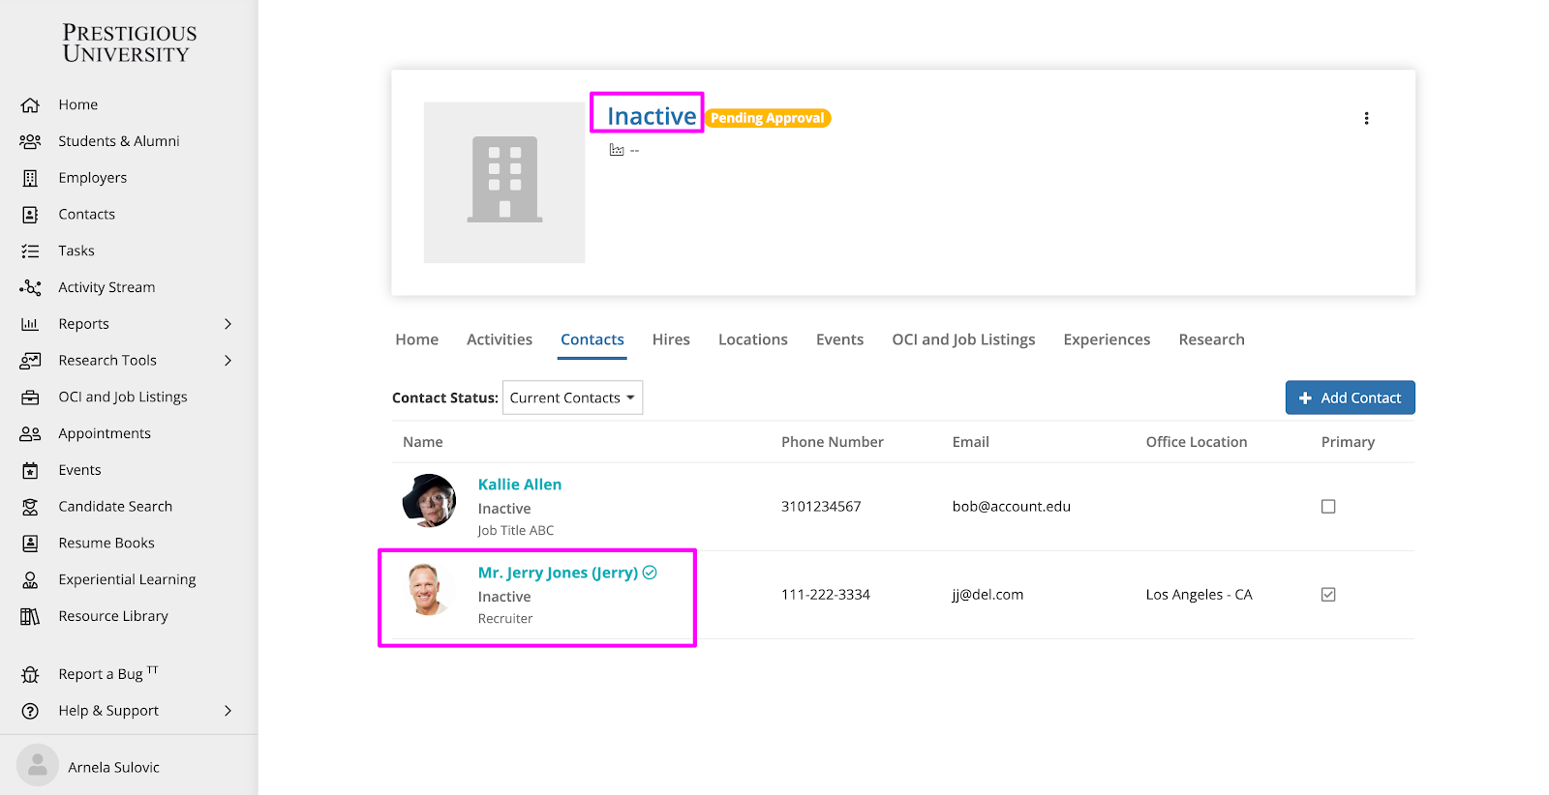Click the Students & Alumni people icon

click(x=30, y=141)
